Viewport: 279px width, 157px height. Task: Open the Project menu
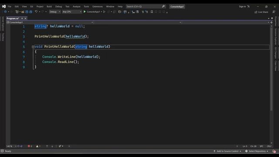[x=40, y=7]
